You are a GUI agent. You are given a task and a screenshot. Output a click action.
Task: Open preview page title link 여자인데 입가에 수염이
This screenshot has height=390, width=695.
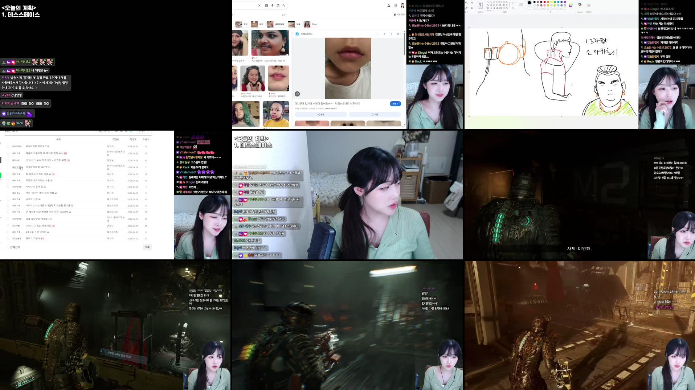(327, 104)
